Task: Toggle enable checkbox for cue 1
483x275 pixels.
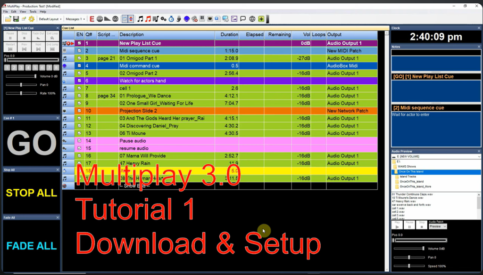Action: pos(79,43)
